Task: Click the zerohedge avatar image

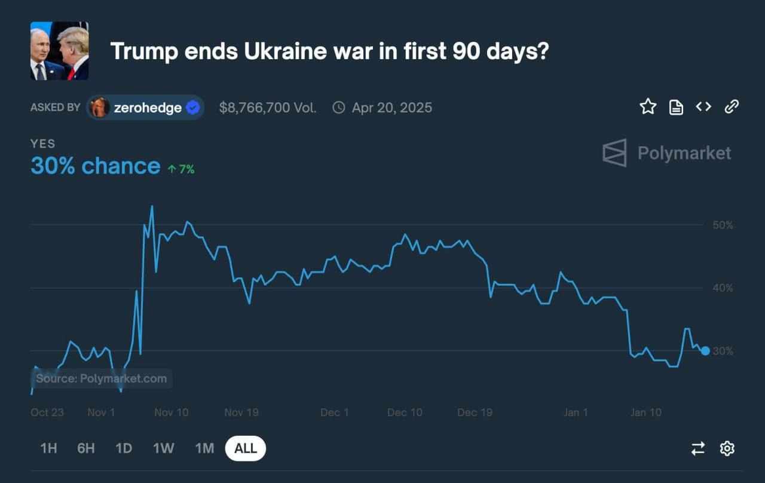Action: pos(99,108)
